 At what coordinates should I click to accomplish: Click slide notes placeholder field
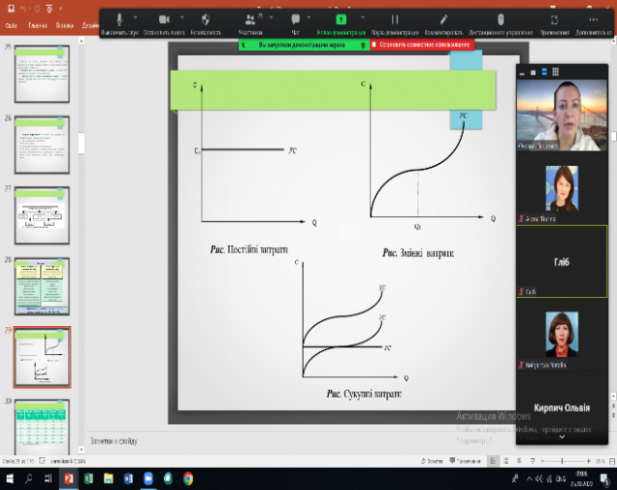coord(114,441)
